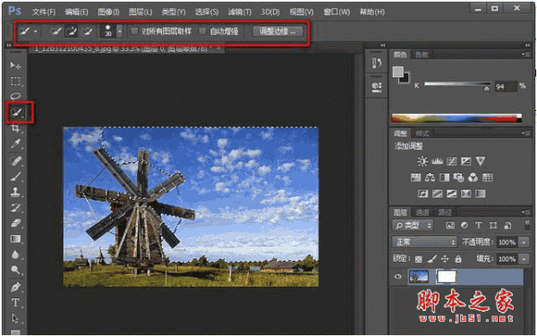Hide the layer with eye icon
Image resolution: width=537 pixels, height=336 pixels.
398,276
